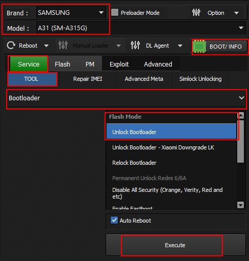The width and height of the screenshot is (249, 261).
Task: Click the Reboot circular arrow icon
Action: (x=11, y=46)
